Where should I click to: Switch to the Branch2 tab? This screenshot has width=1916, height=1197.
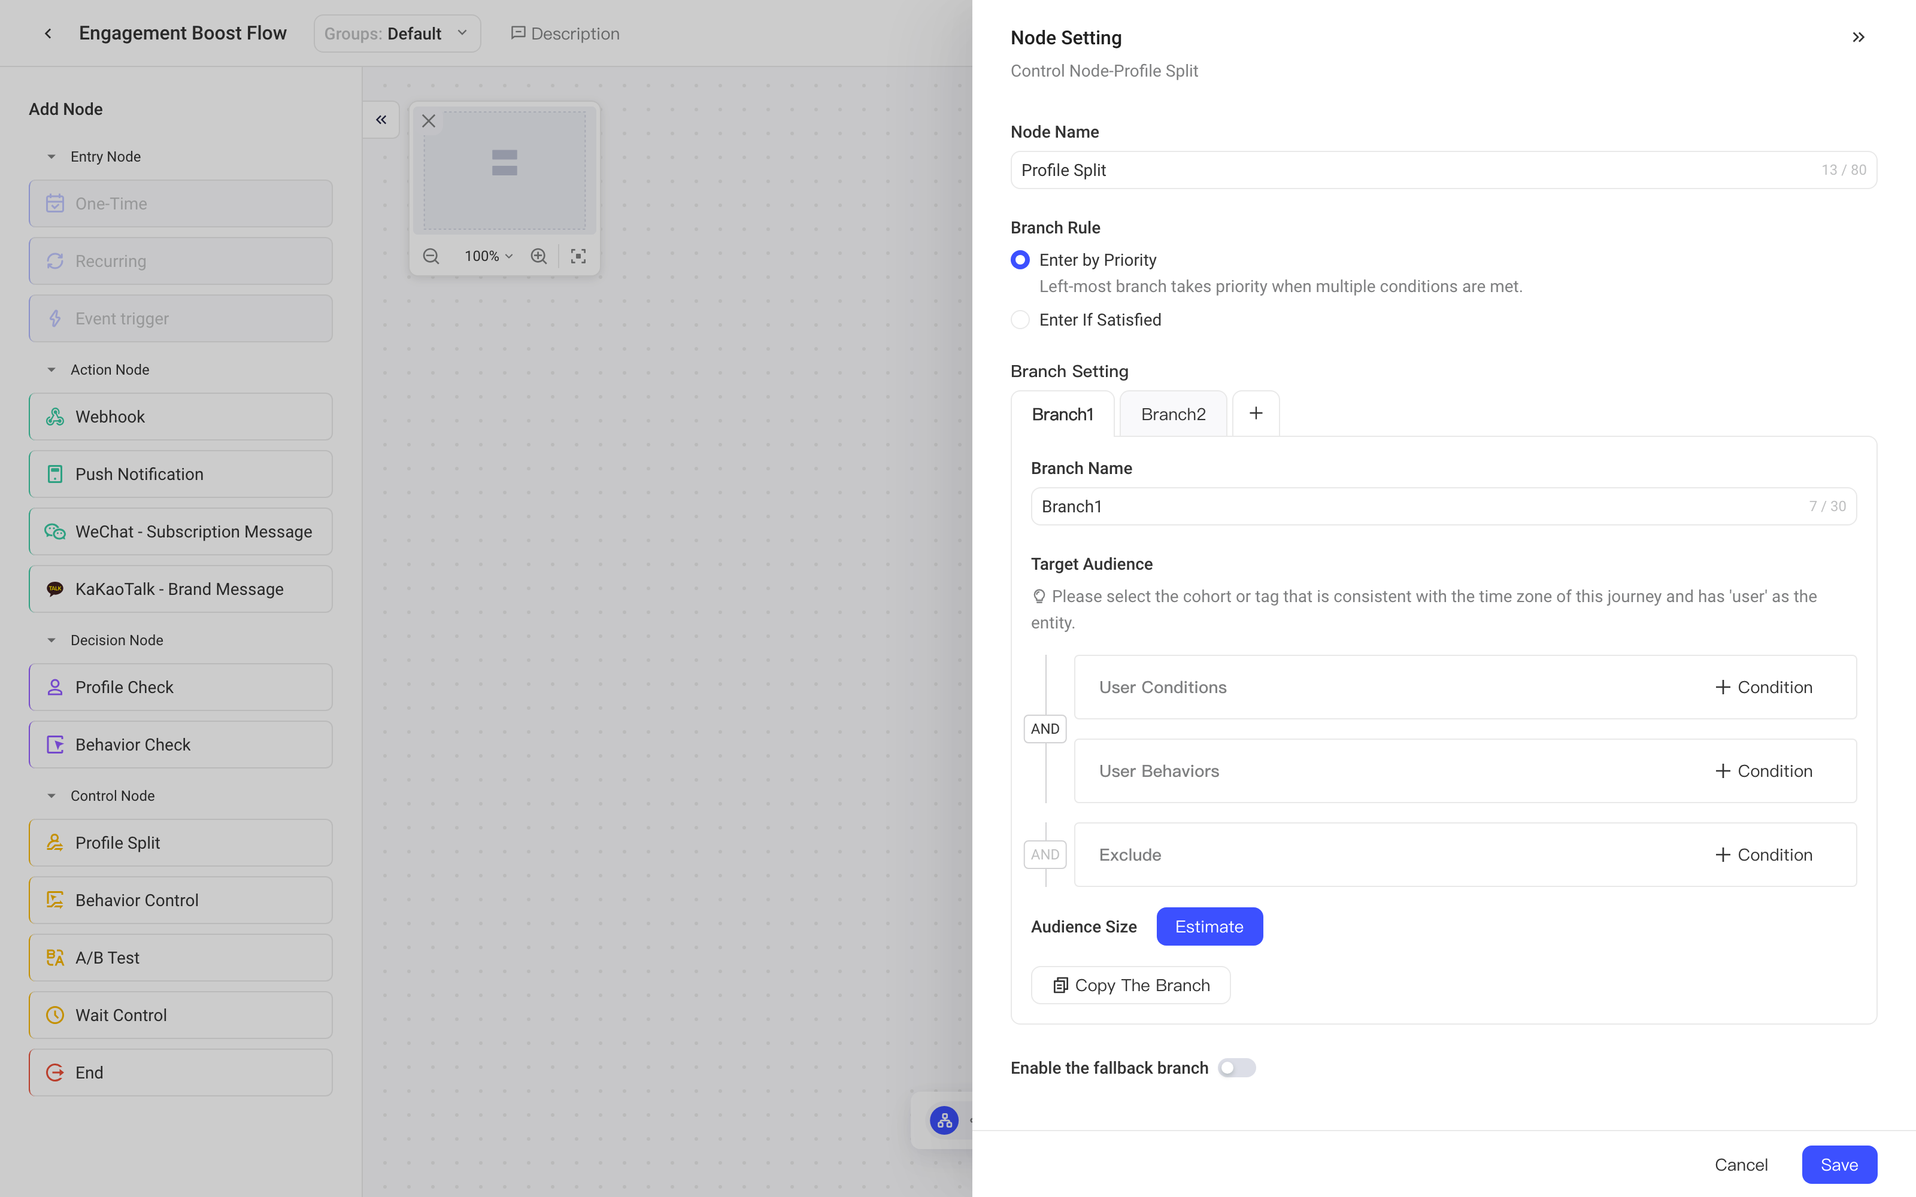1174,414
